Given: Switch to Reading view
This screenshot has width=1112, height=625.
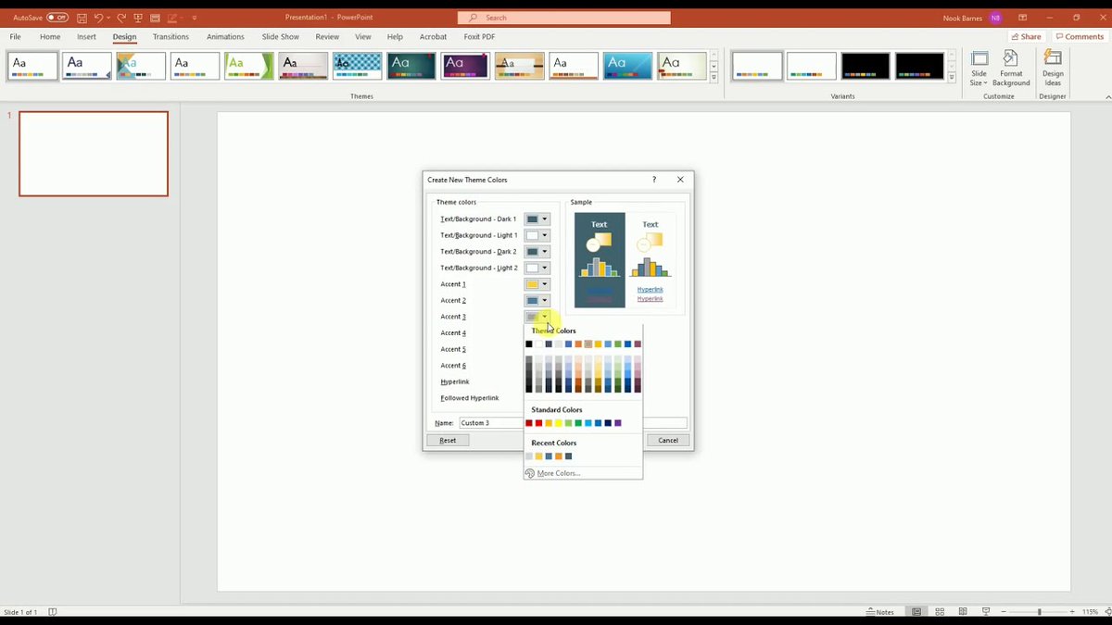Looking at the screenshot, I should [963, 612].
